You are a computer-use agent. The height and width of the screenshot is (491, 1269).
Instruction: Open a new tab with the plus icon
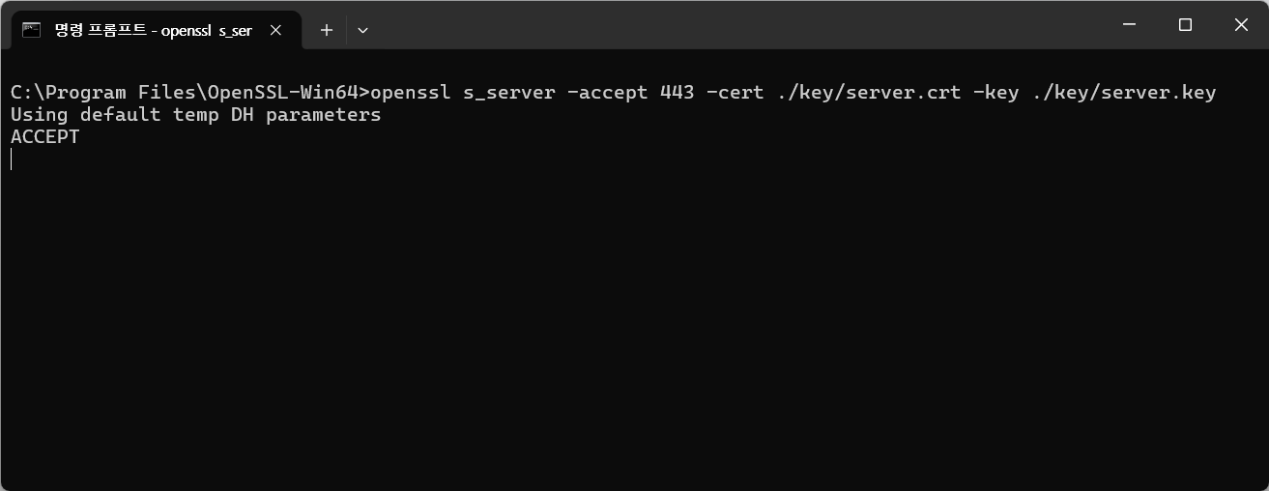[x=327, y=30]
